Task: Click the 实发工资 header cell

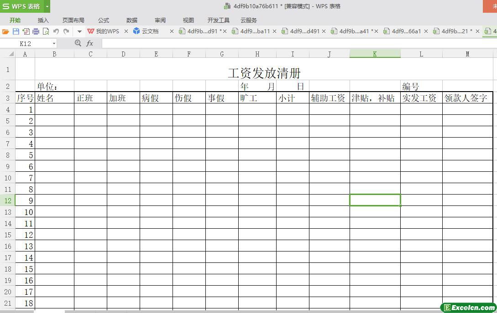Action: 421,98
